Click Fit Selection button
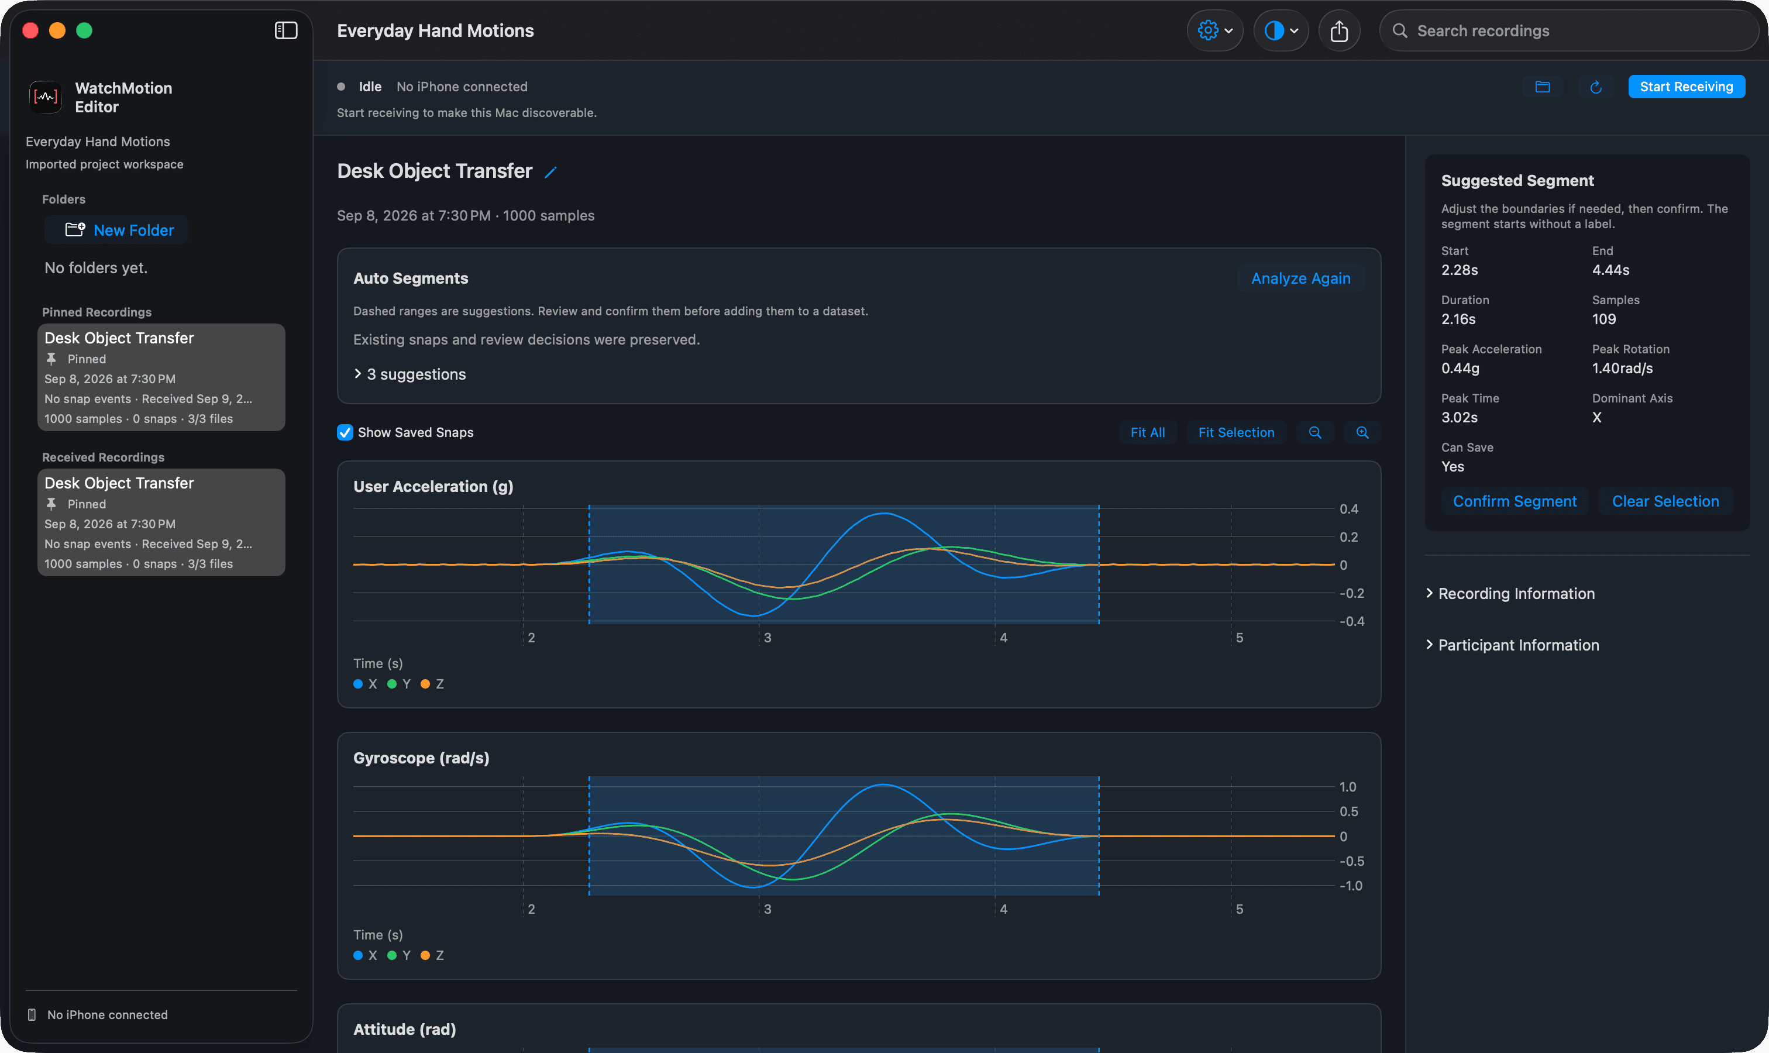Image resolution: width=1769 pixels, height=1053 pixels. [x=1236, y=432]
